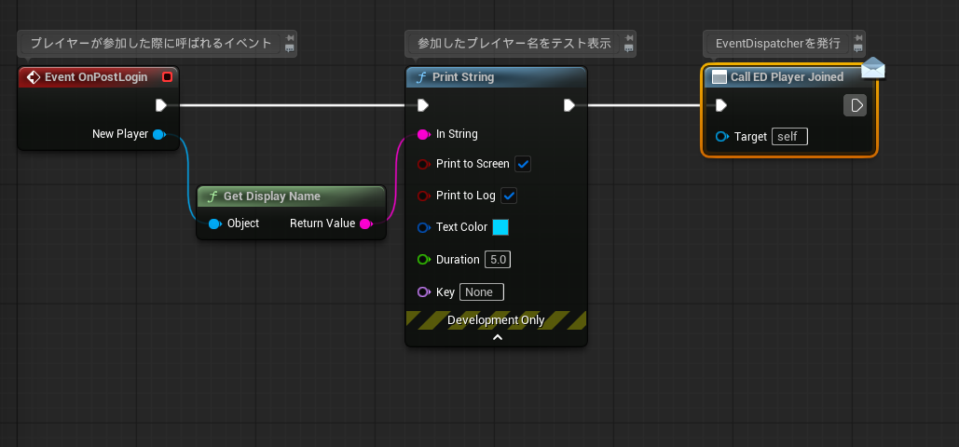Collapse Print String advanced pins arrow

498,337
